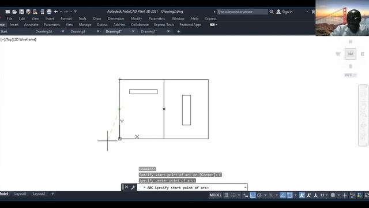Open the snap mode settings dropdown arrow

click(x=239, y=195)
